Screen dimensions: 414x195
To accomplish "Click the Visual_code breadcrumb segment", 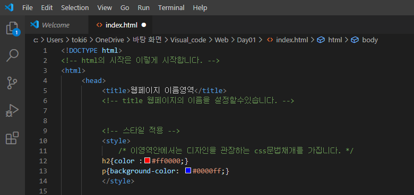I will (x=188, y=40).
